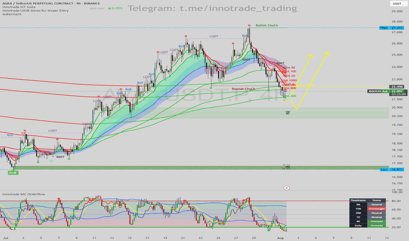Select the watermark indicator label
Viewport: 409px width, 241px height.
tap(12, 14)
